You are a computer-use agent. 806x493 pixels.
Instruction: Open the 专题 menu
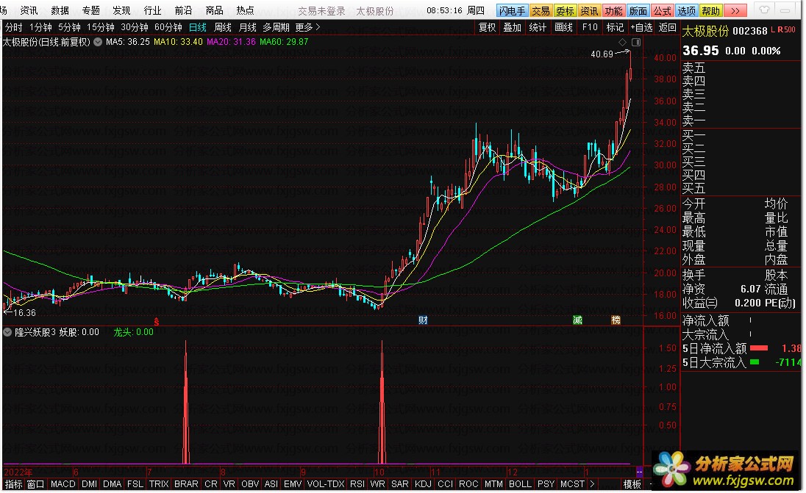pyautogui.click(x=91, y=10)
